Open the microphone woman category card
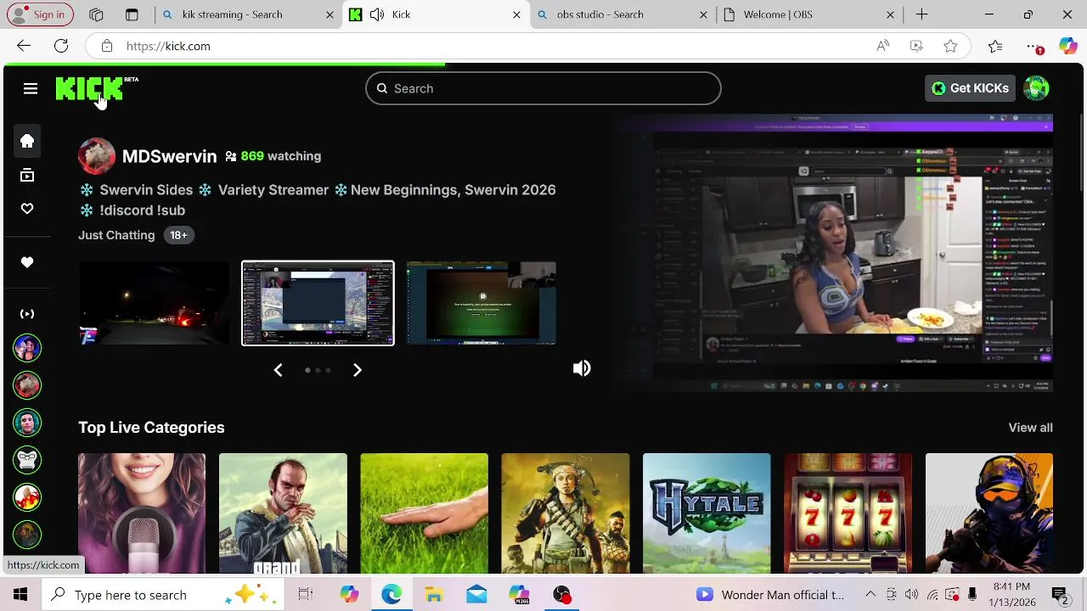The height and width of the screenshot is (611, 1087). (x=142, y=513)
